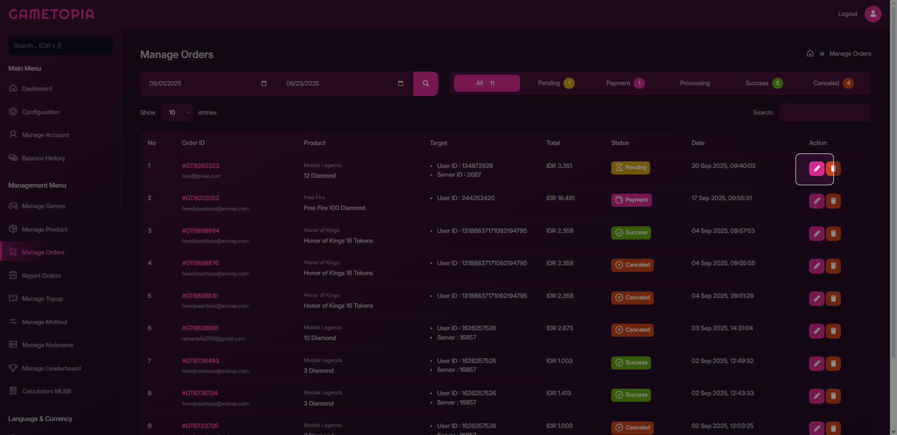Go to Manage Topup
897x435 pixels.
(42, 298)
